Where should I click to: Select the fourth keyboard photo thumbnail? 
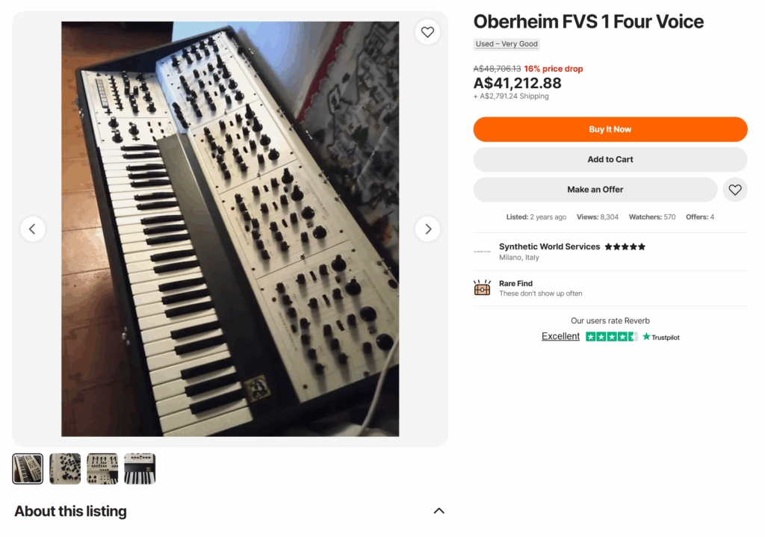140,469
